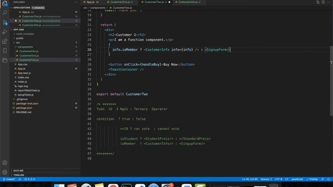Open setupTests.js in file tree
Screen dimensions: 333x187
pyautogui.click(x=25, y=95)
